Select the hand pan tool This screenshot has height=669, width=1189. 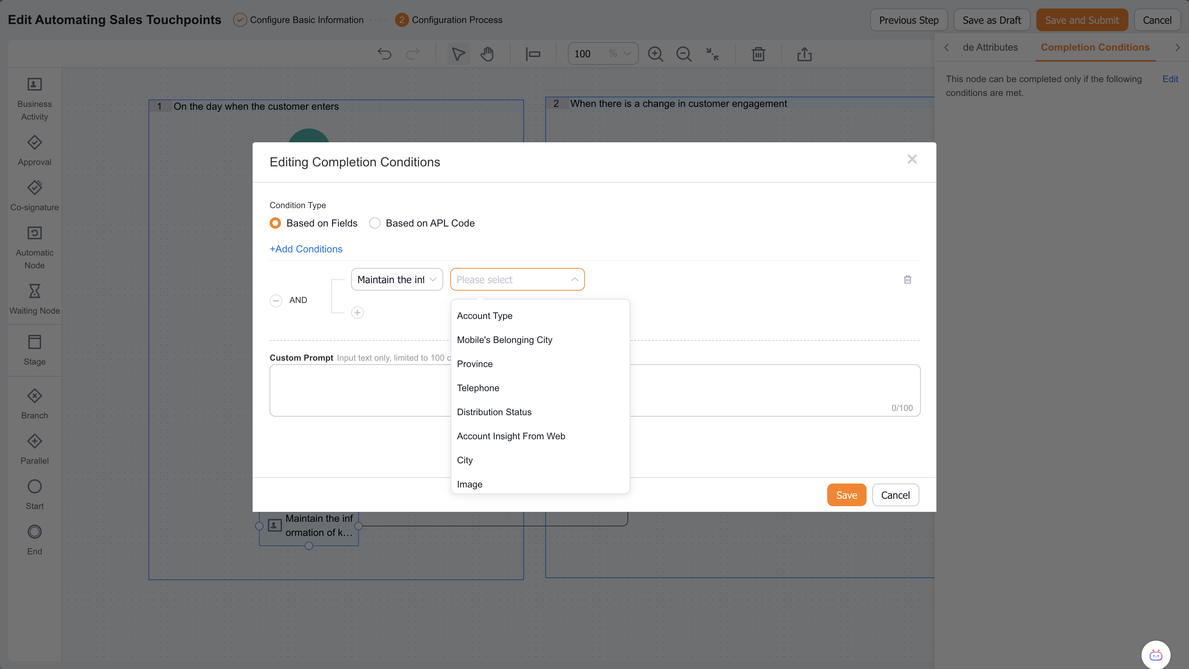[x=487, y=54]
